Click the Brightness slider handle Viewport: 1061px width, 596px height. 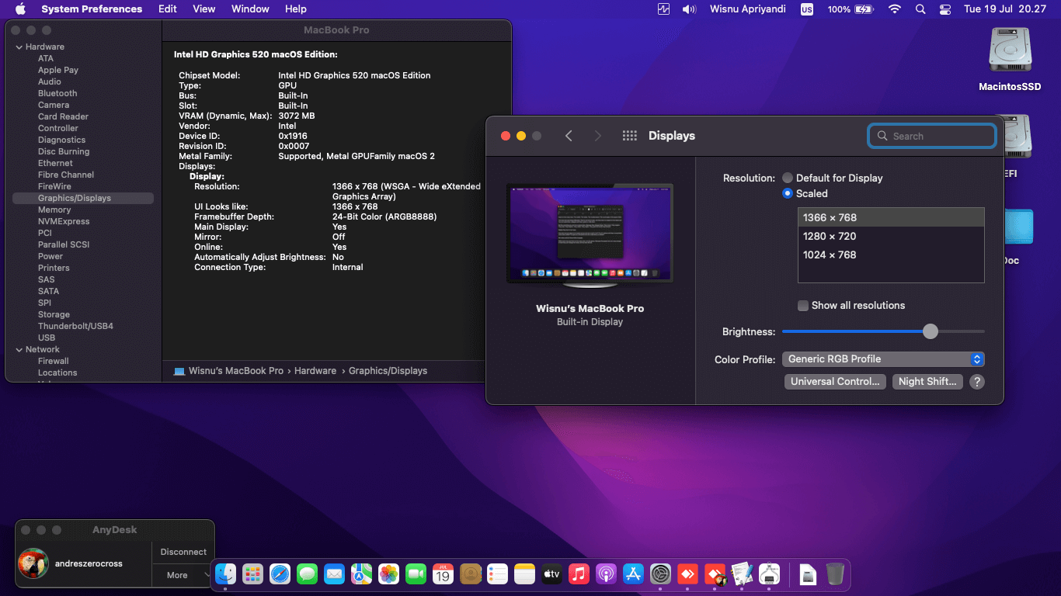coord(931,331)
